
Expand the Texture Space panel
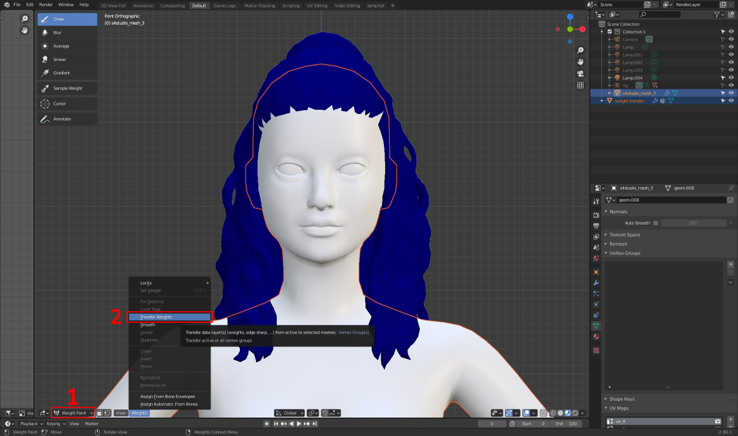click(624, 234)
